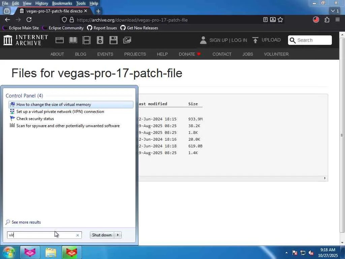The height and width of the screenshot is (259, 345).
Task: Click the DONATE link
Action: [x=189, y=54]
